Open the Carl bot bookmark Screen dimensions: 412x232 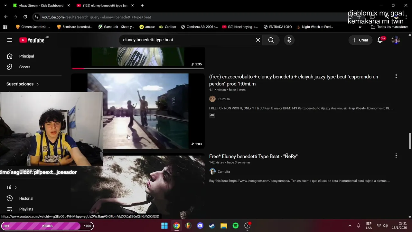[x=168, y=27]
